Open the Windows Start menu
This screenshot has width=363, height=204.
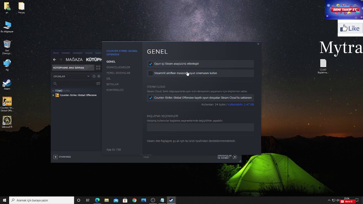(5, 200)
